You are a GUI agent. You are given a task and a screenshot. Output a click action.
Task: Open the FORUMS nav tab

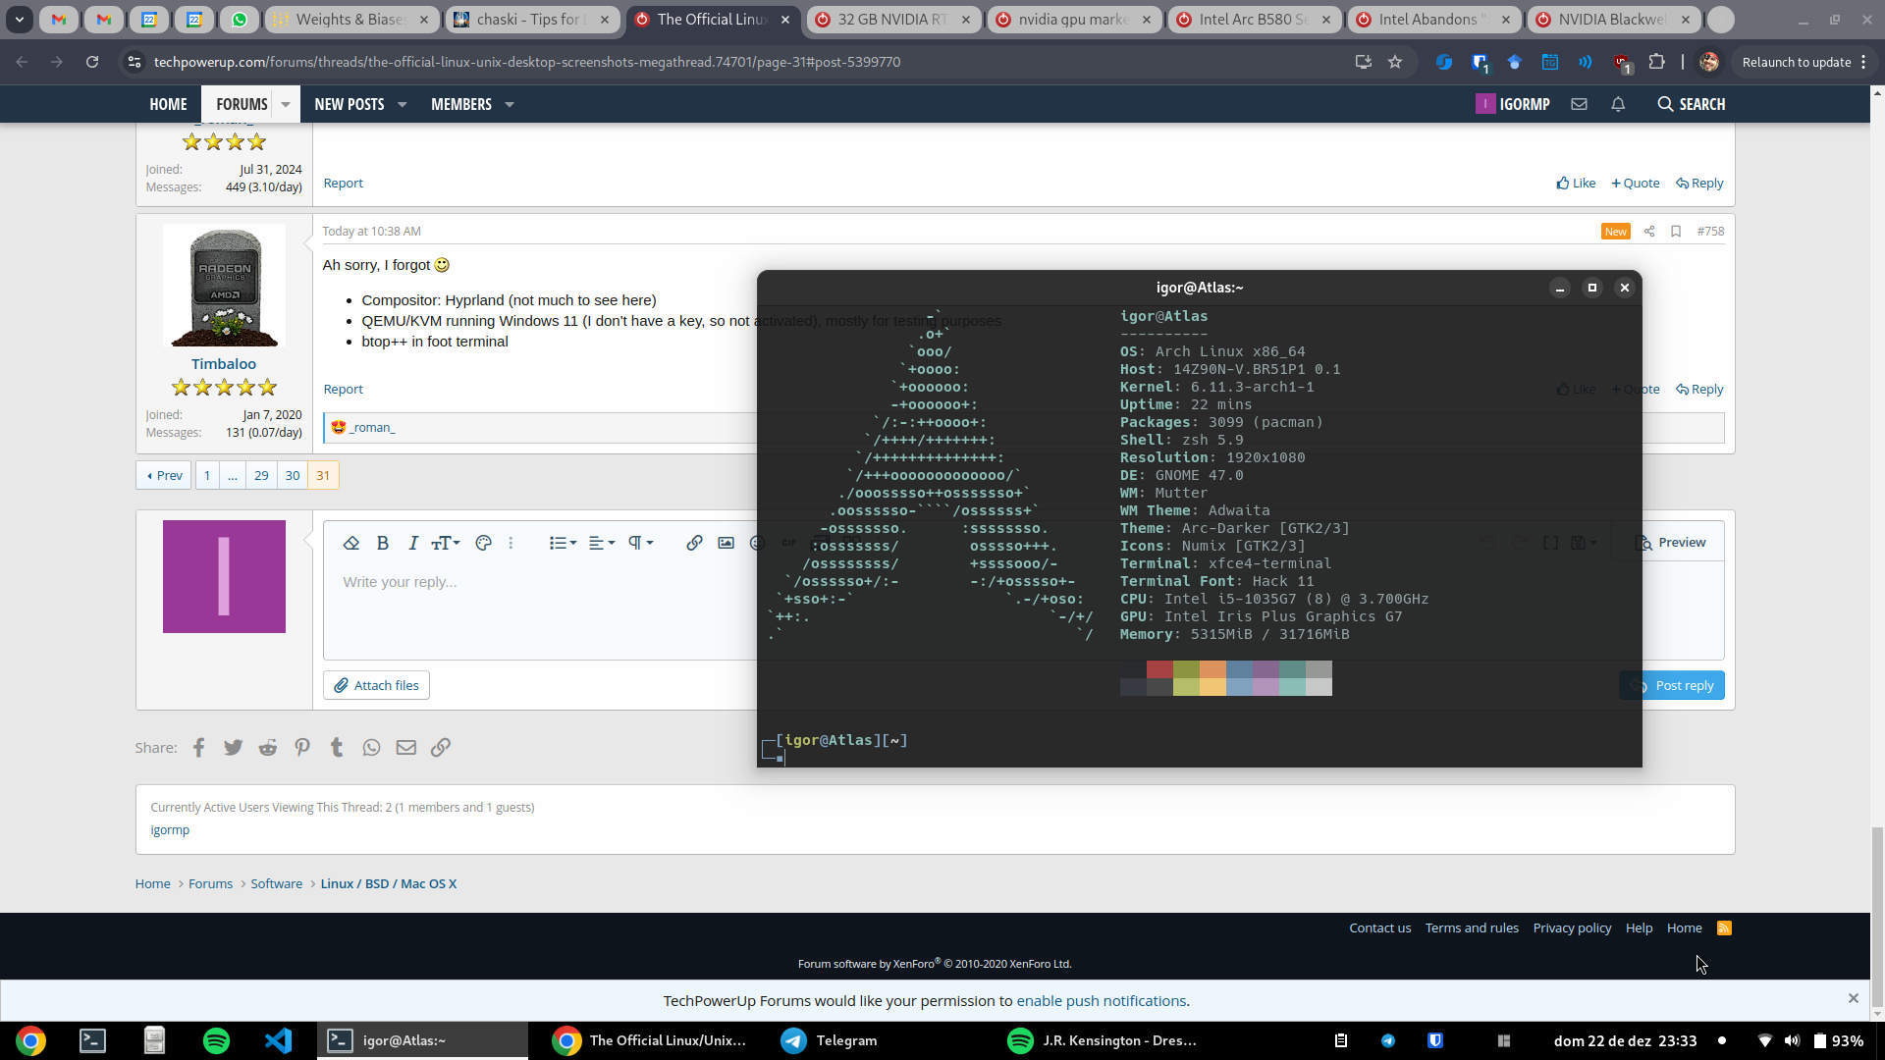(242, 104)
